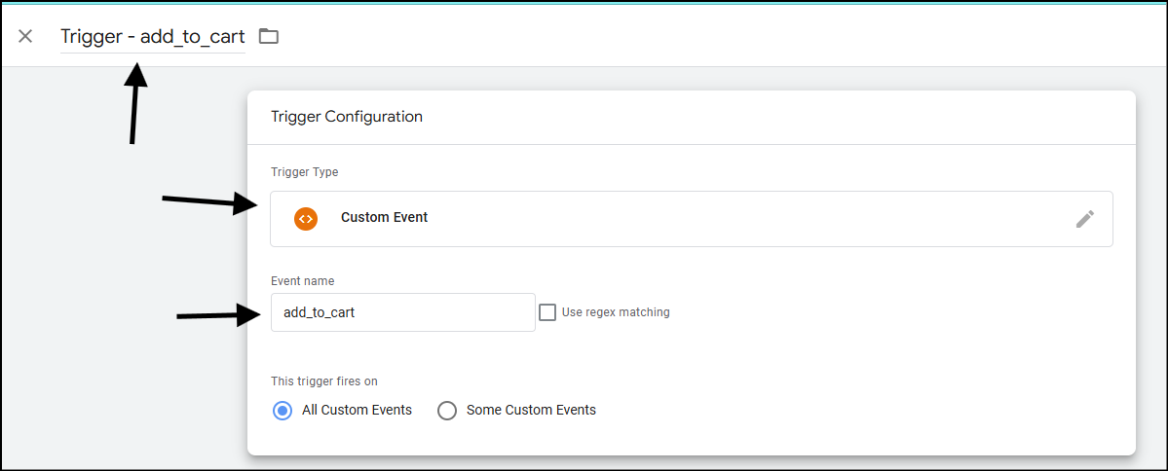Screen dimensions: 1168x471
Task: Click the Event name label above the field
Action: [303, 281]
